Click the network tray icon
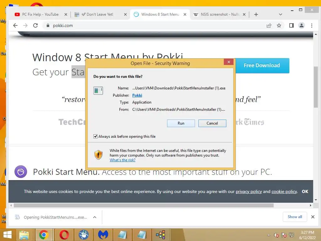The height and width of the screenshot is (241, 321). click(x=292, y=235)
